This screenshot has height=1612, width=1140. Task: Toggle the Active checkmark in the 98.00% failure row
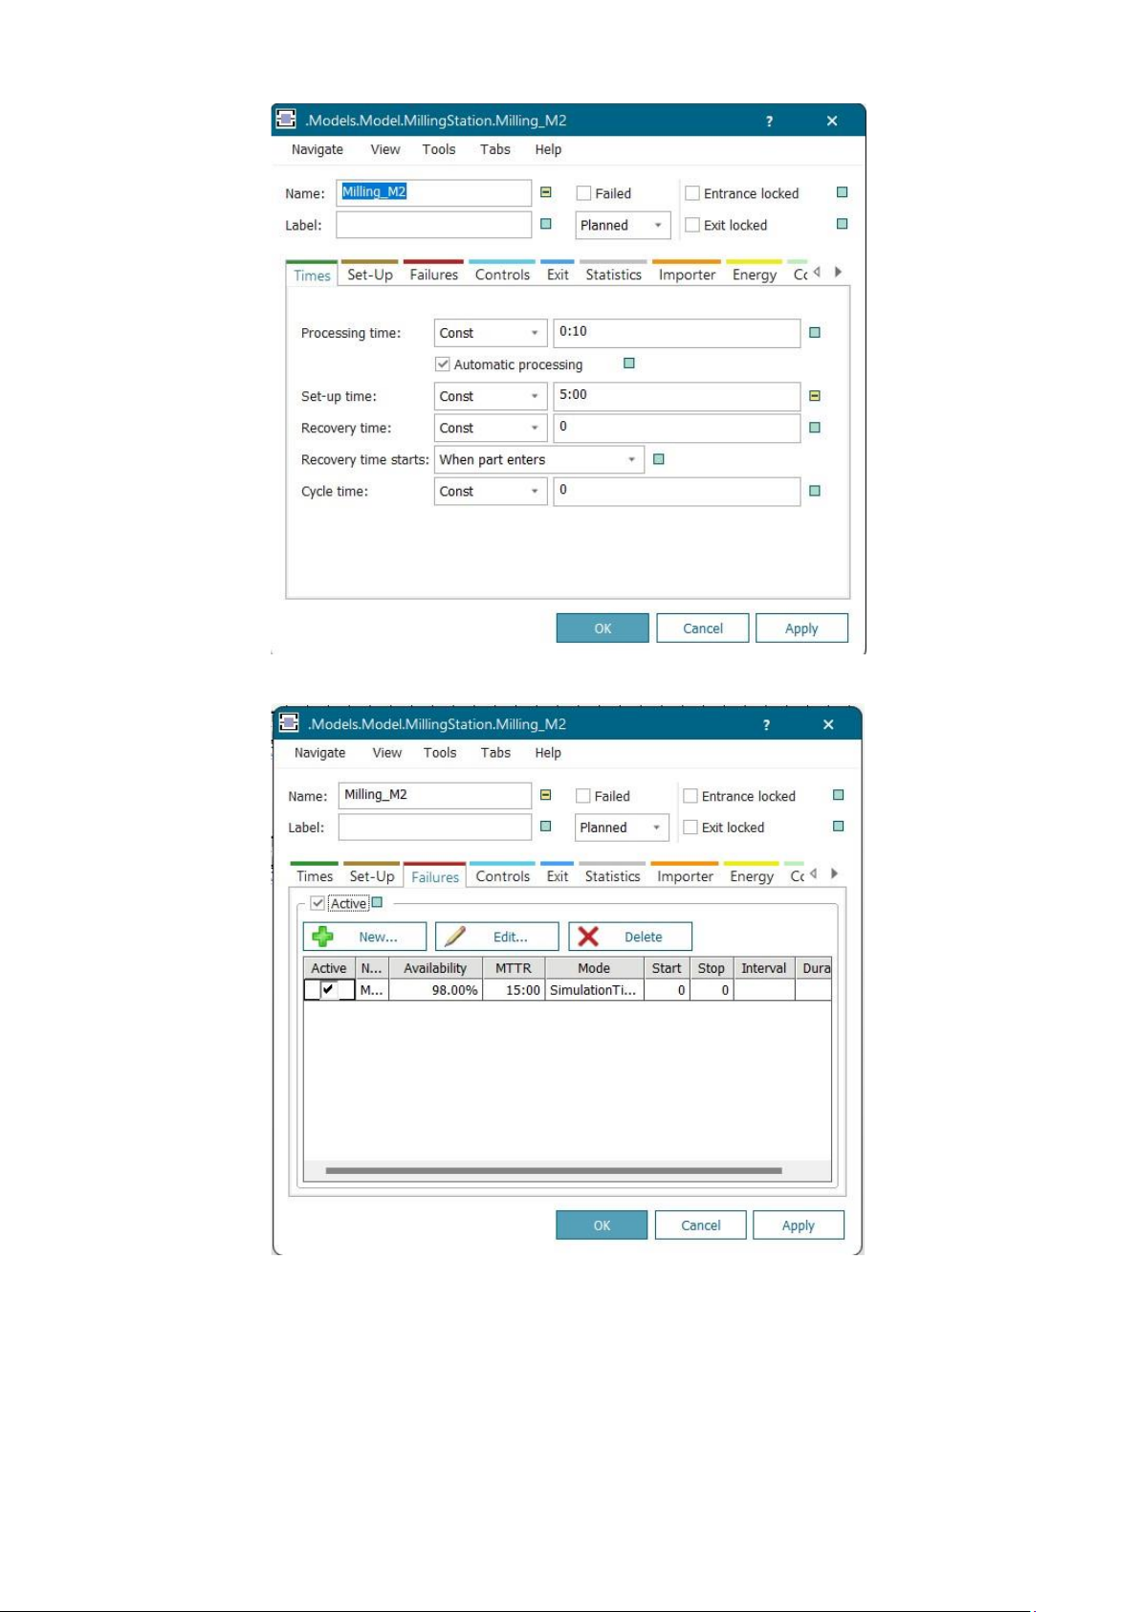328,990
